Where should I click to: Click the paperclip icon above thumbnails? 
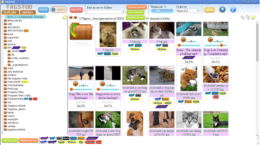pyautogui.click(x=243, y=17)
